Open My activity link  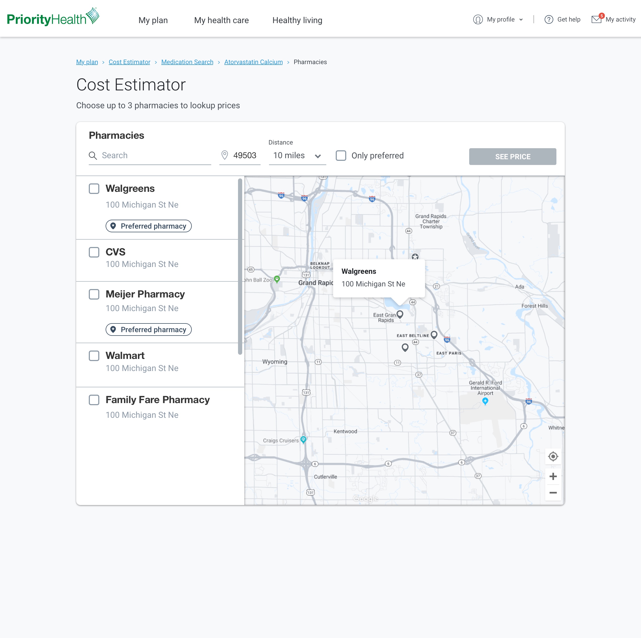coord(621,20)
